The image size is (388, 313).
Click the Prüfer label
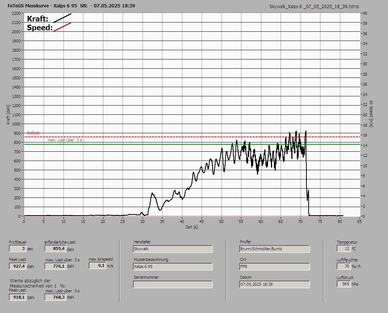pyautogui.click(x=245, y=242)
